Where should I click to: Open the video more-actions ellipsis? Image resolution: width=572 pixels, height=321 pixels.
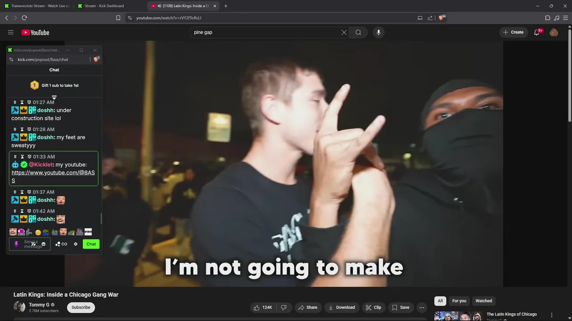pos(421,307)
